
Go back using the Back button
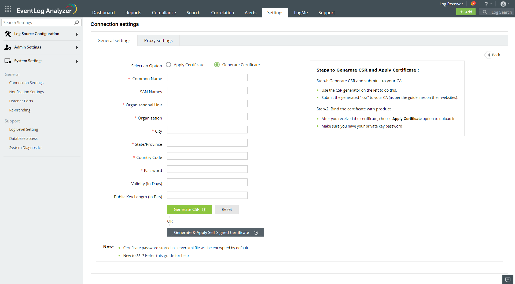coord(494,55)
